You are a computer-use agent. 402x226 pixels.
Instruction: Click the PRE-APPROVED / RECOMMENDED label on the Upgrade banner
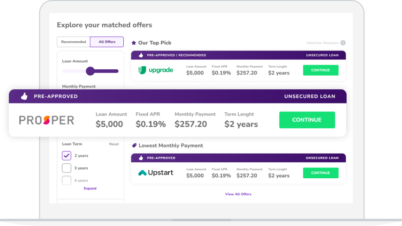click(176, 55)
